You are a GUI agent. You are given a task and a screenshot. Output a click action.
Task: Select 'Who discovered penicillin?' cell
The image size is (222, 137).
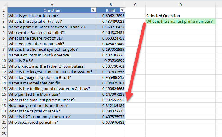tap(52, 122)
